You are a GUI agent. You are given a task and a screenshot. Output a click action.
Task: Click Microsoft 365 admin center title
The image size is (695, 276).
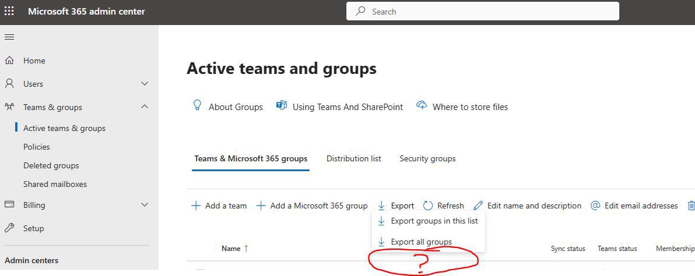86,12
